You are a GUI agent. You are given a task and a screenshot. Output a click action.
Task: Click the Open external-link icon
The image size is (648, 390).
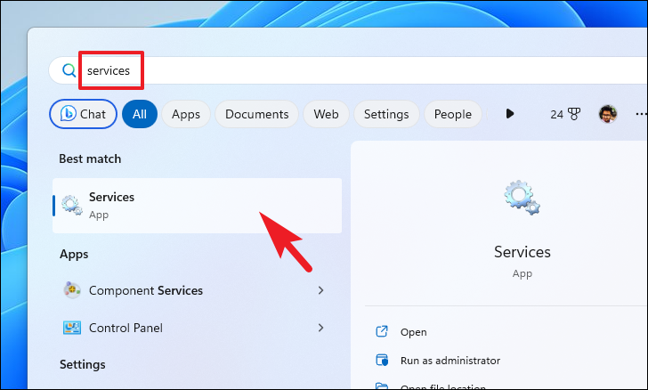pos(382,331)
